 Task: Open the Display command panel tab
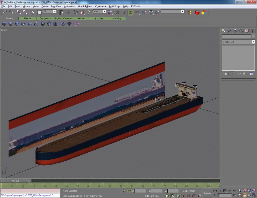pyautogui.click(x=247, y=31)
